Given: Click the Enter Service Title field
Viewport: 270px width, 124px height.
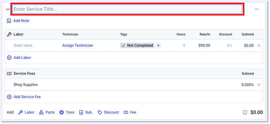Looking at the screenshot, I should tap(127, 9).
